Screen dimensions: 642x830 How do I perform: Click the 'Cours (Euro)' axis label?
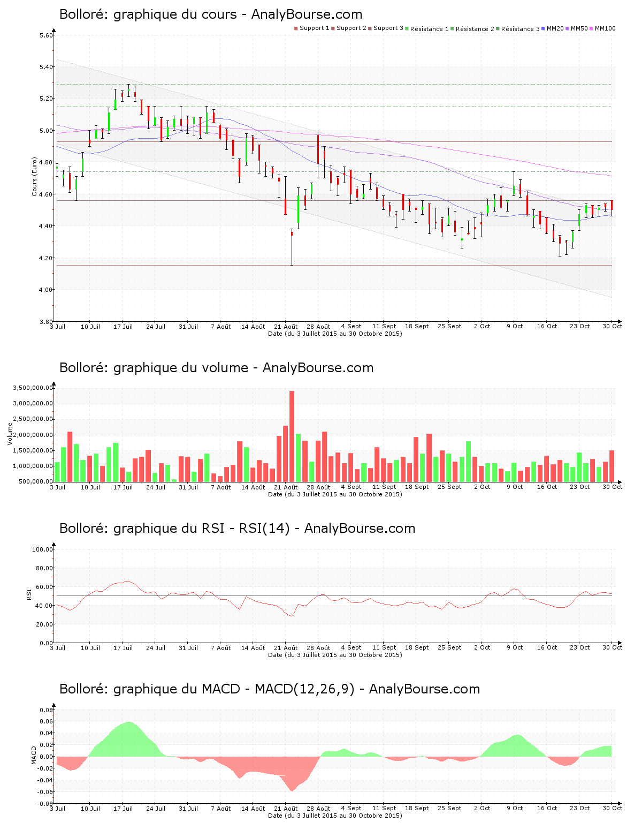click(x=35, y=176)
